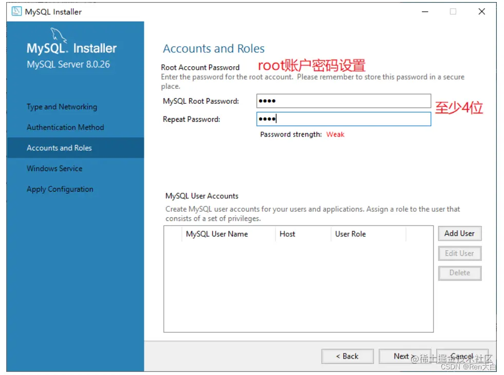The image size is (504, 375).
Task: Go to the Apply Configuration step
Action: 60,189
